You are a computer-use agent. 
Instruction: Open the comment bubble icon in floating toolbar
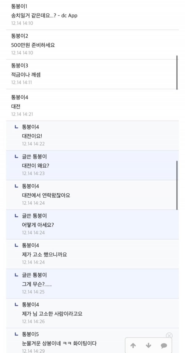(164, 346)
